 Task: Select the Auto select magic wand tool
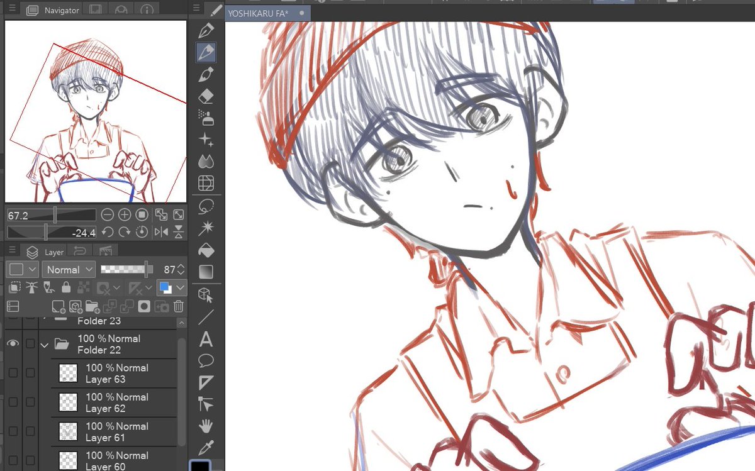pyautogui.click(x=206, y=228)
